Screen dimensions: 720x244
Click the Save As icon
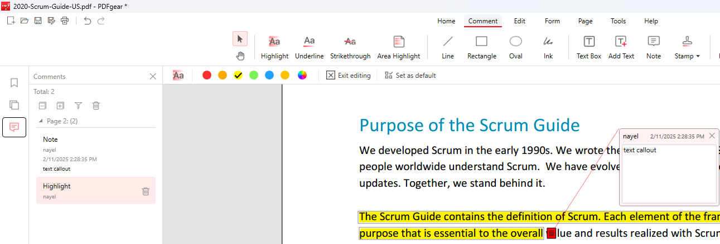(51, 21)
